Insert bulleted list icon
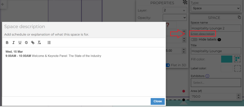This screenshot has height=107, width=244. [49, 43]
